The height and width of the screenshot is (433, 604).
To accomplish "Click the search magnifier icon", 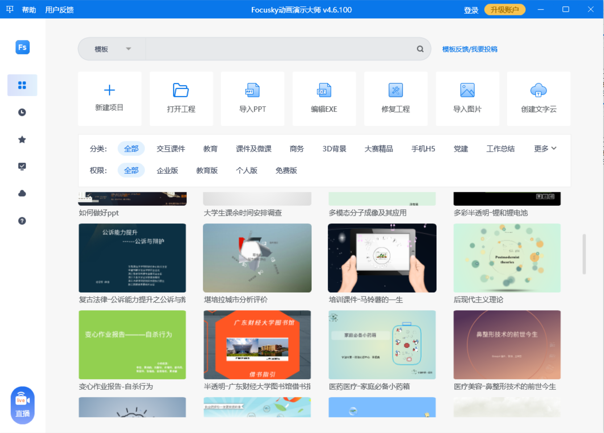I will (x=420, y=49).
